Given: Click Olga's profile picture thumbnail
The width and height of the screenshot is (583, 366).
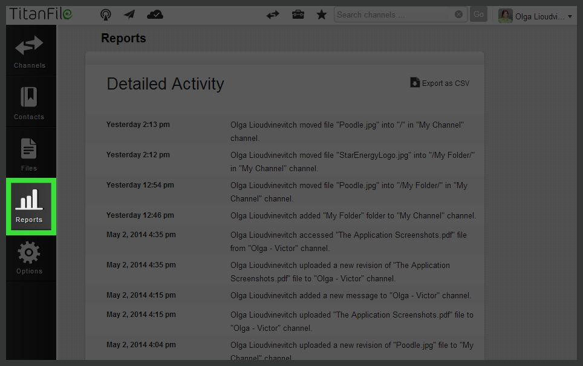Looking at the screenshot, I should coord(505,15).
